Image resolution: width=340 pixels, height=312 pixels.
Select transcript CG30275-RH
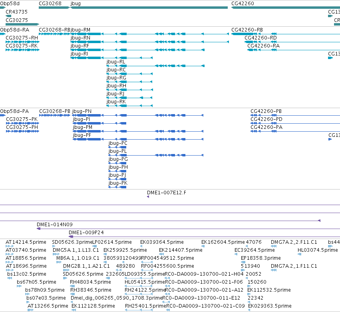pos(22,38)
